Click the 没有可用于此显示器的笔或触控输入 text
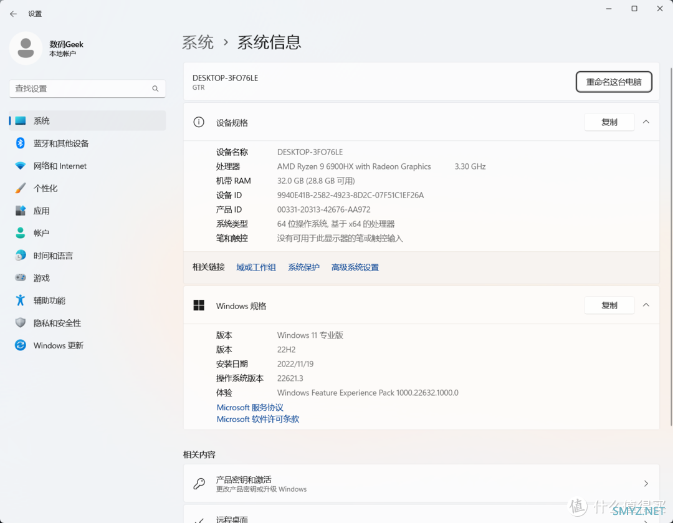673x523 pixels. (x=340, y=238)
